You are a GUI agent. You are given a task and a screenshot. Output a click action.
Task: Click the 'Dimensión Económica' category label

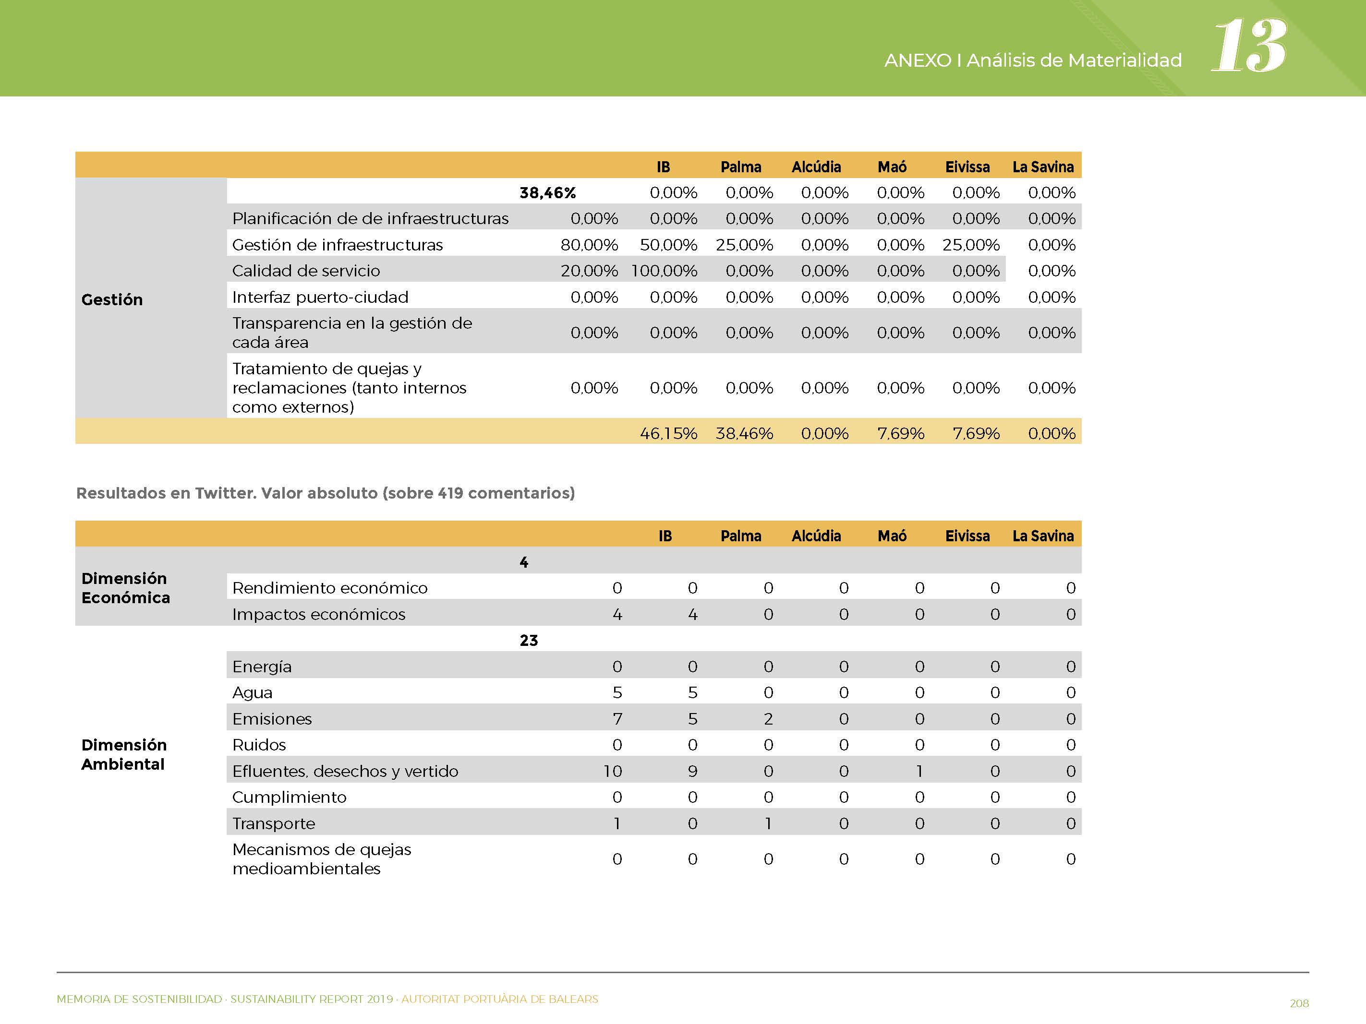[x=125, y=588]
